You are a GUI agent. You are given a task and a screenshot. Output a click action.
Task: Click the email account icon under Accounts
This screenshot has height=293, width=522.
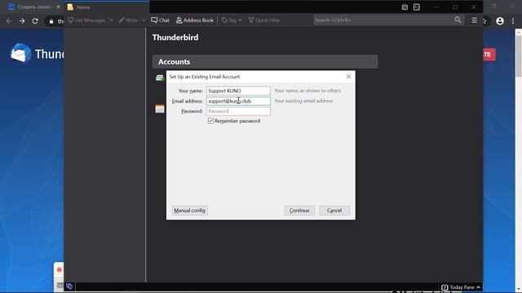click(160, 78)
